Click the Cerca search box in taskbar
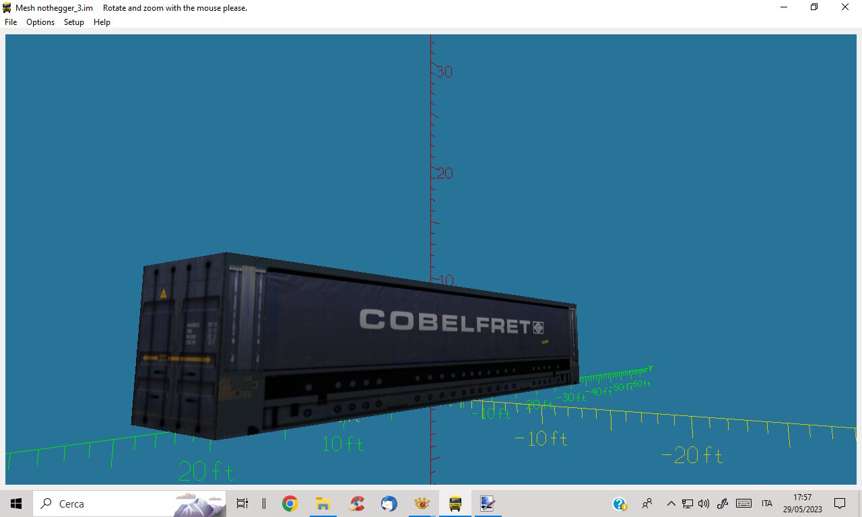This screenshot has width=862, height=517. pyautogui.click(x=131, y=504)
